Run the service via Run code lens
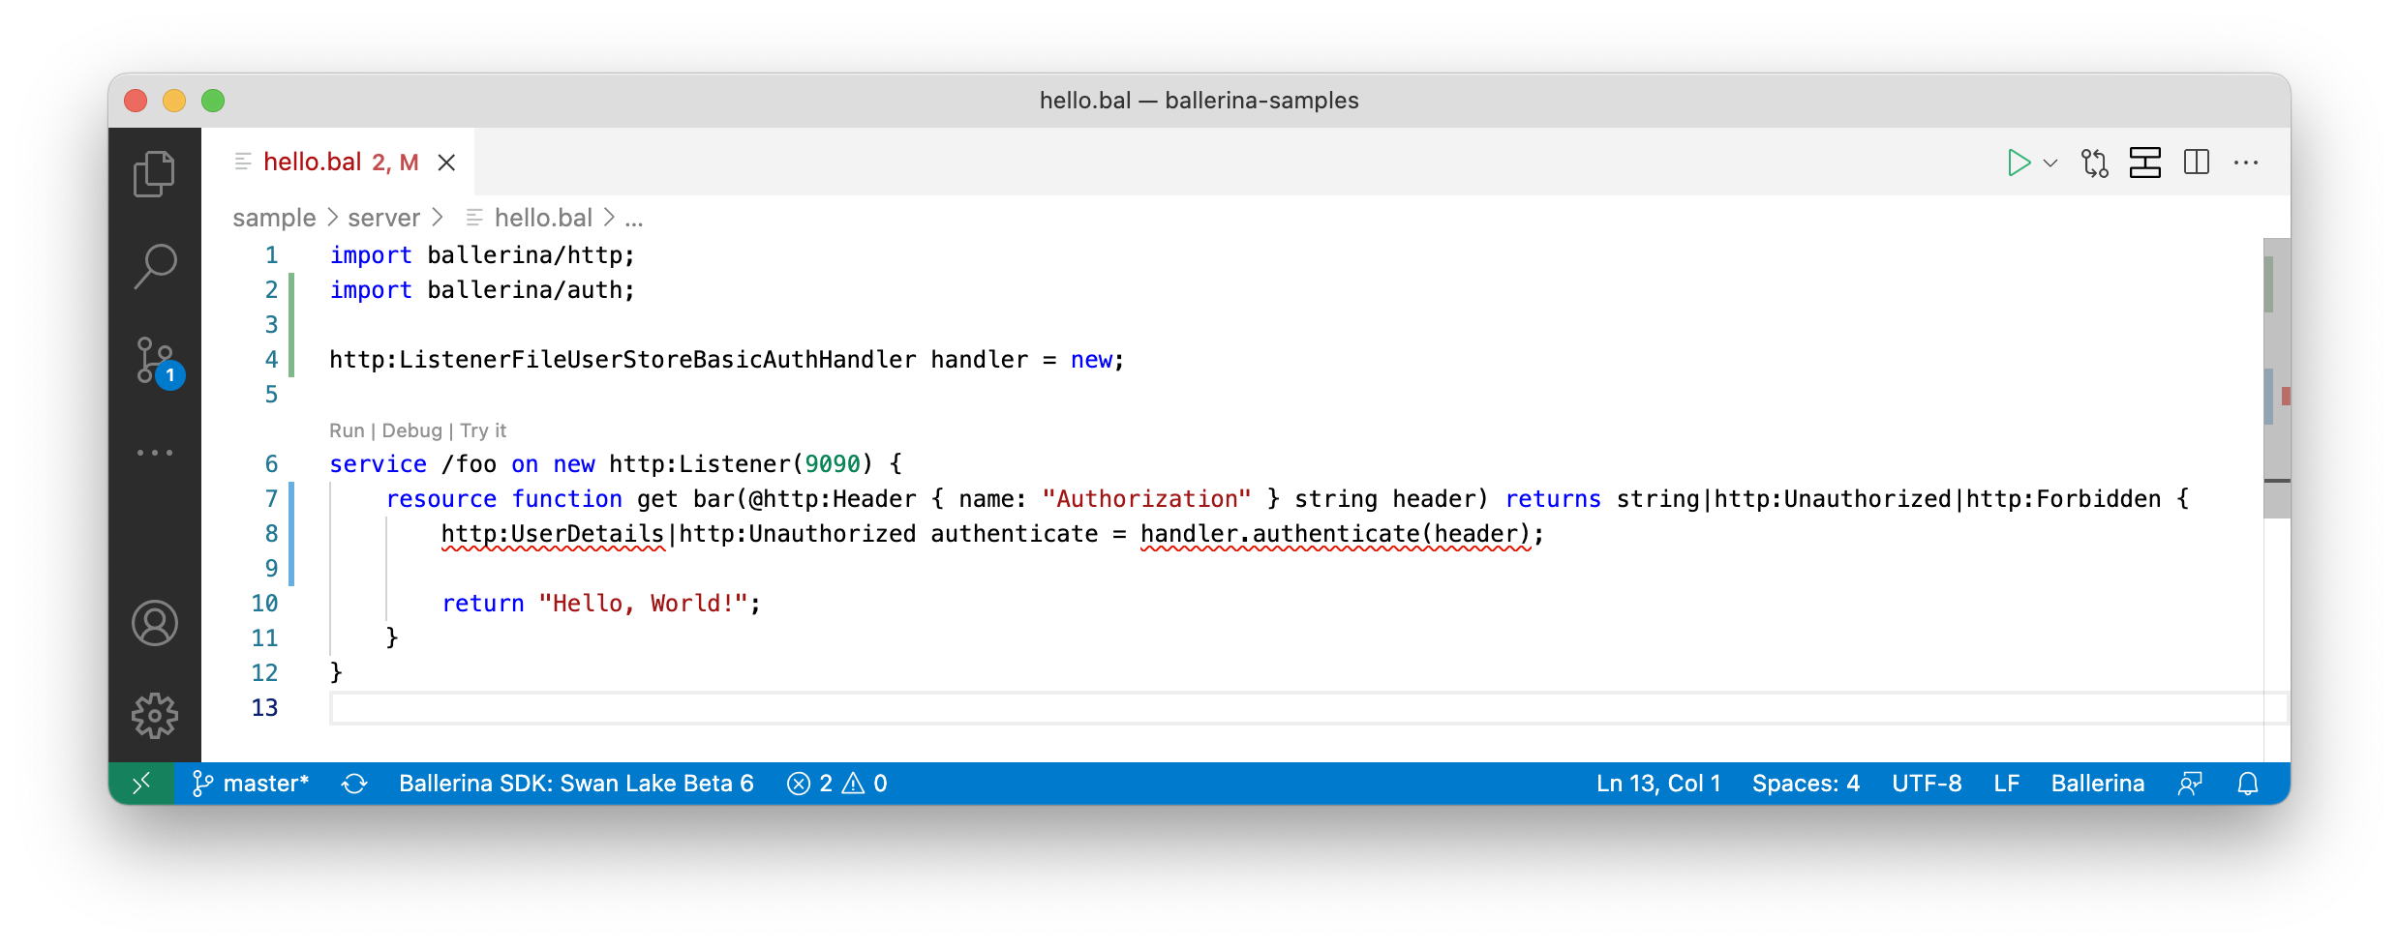 coord(347,430)
